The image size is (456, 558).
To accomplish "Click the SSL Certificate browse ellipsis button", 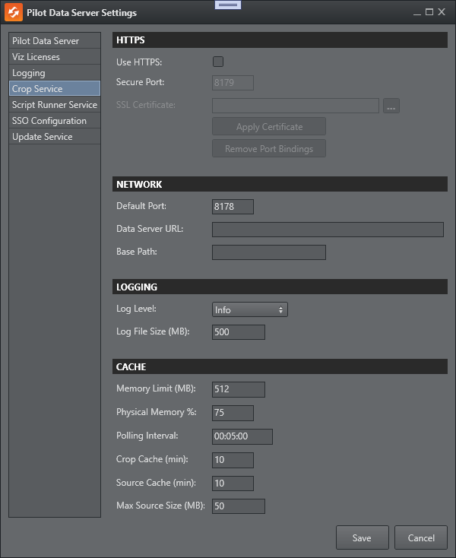I will (x=391, y=106).
